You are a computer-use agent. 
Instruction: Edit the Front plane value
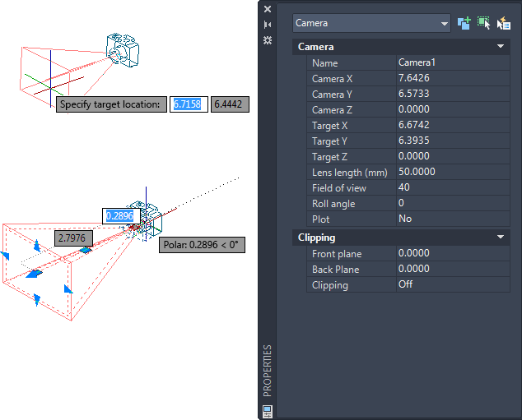coord(453,253)
